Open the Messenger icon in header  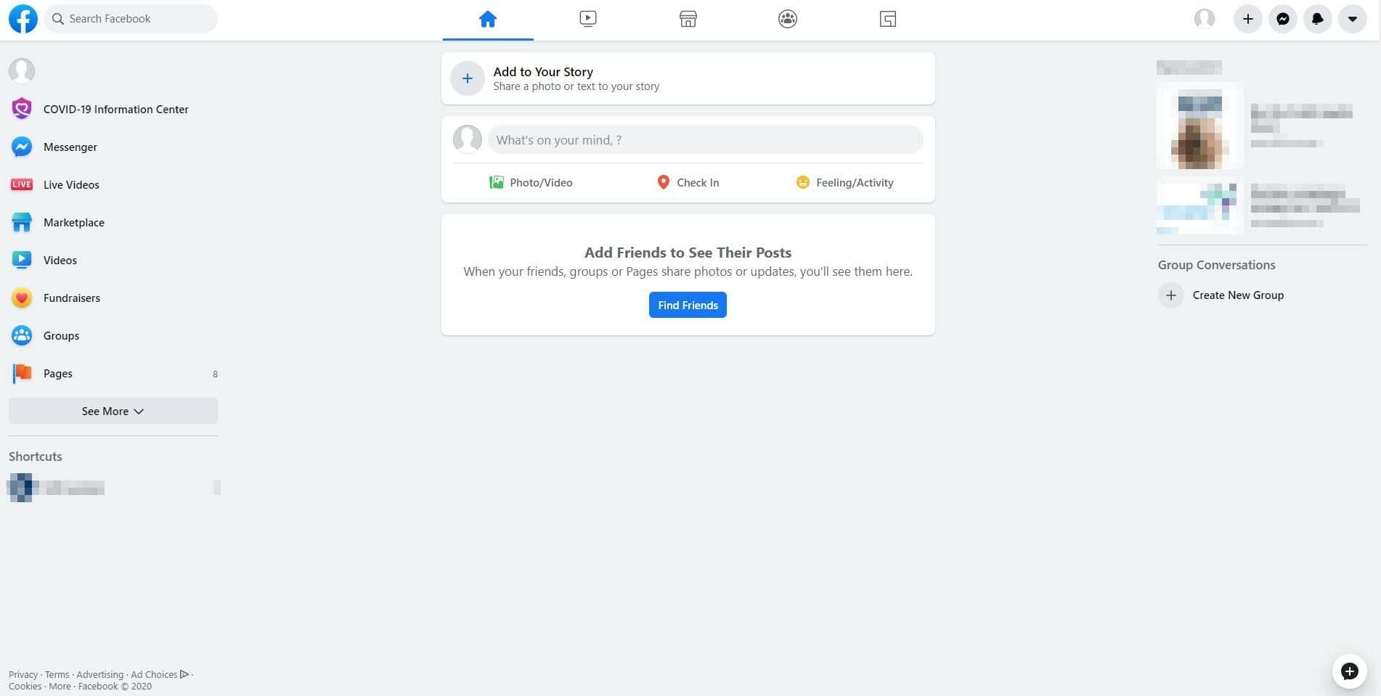[x=1282, y=19]
